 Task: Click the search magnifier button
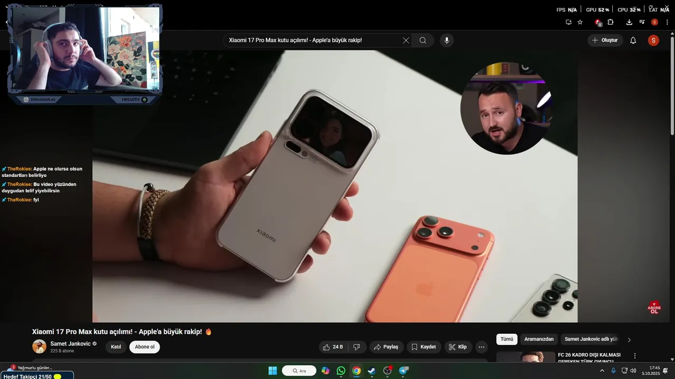pyautogui.click(x=423, y=41)
